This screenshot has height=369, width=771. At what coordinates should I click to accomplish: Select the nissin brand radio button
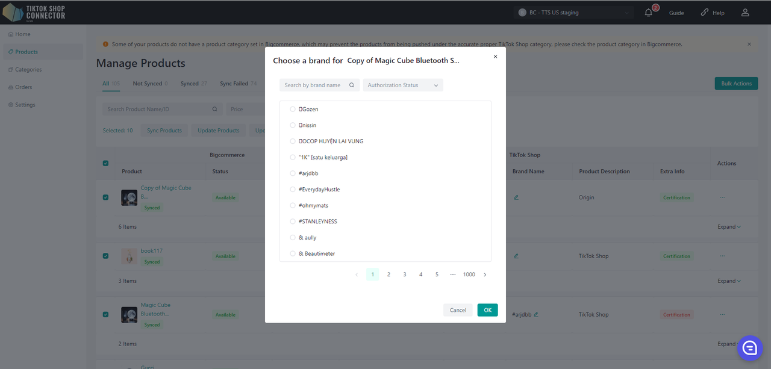293,125
